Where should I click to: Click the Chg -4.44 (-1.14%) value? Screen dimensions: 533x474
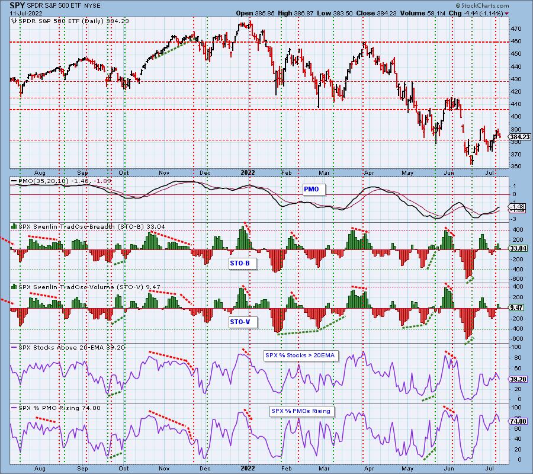tap(476, 13)
